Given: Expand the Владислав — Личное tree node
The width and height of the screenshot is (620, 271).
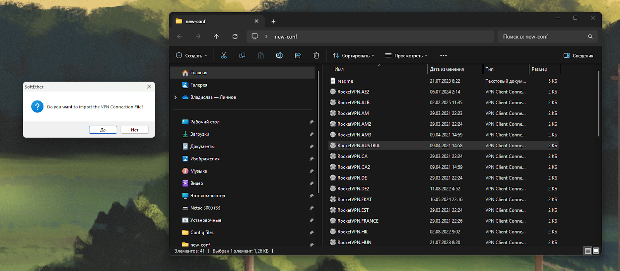Looking at the screenshot, I should (x=176, y=97).
